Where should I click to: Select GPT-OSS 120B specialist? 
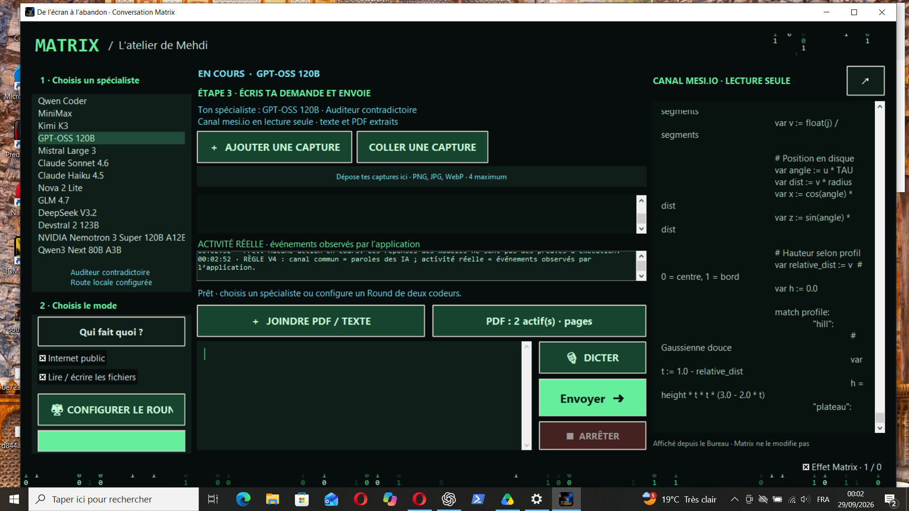tap(111, 138)
